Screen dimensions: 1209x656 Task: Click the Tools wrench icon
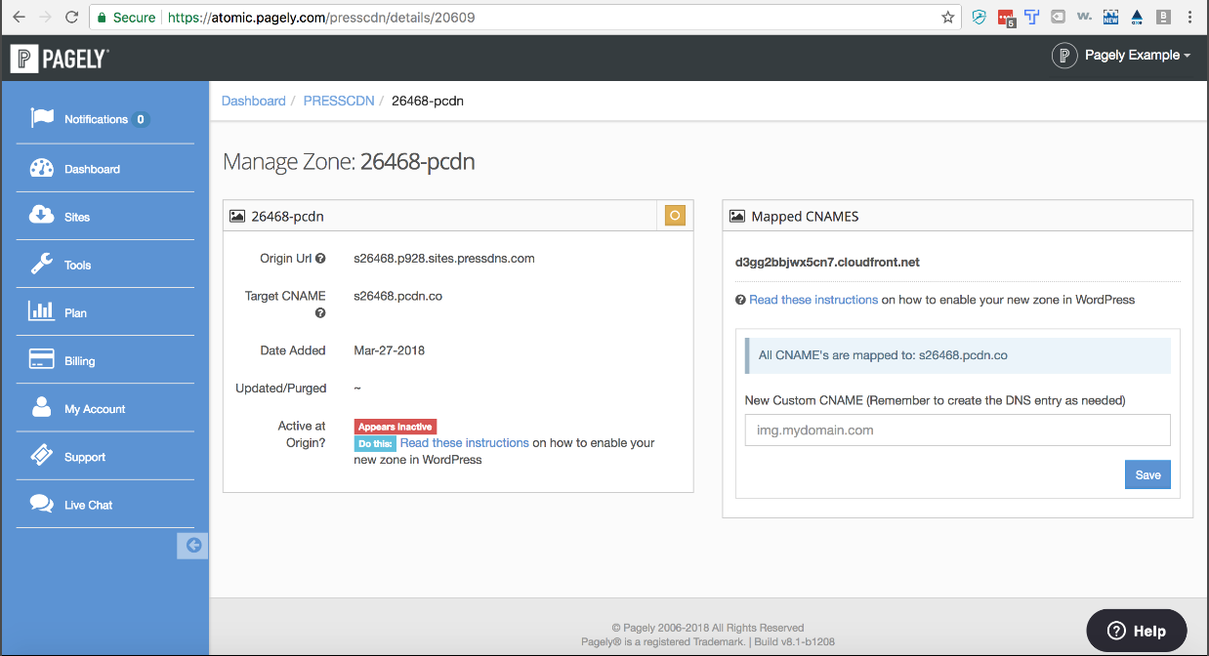pyautogui.click(x=42, y=264)
